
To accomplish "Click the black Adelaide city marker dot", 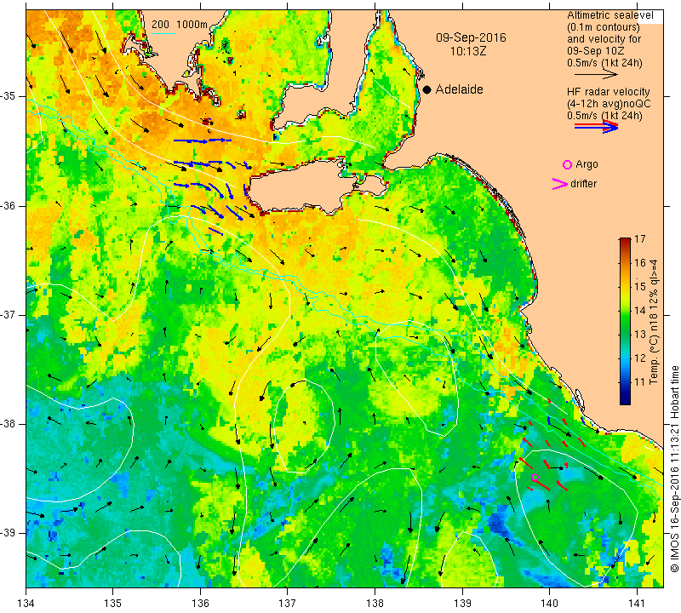I will coord(427,89).
